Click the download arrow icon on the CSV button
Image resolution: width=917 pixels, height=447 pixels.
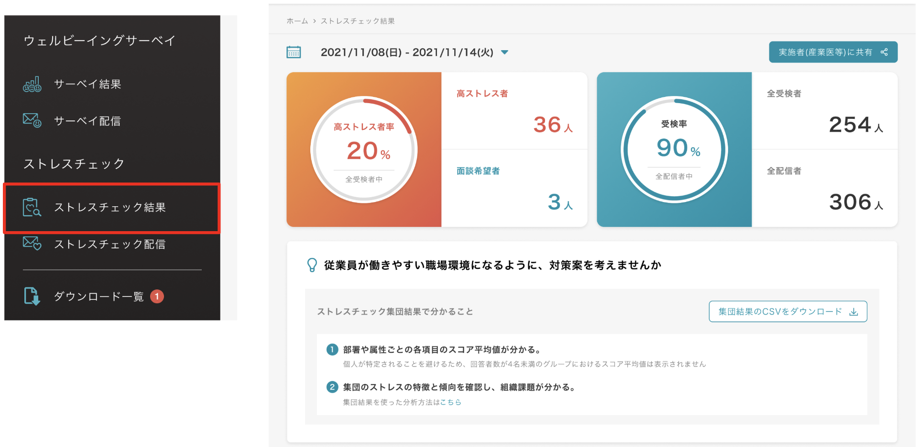[853, 311]
